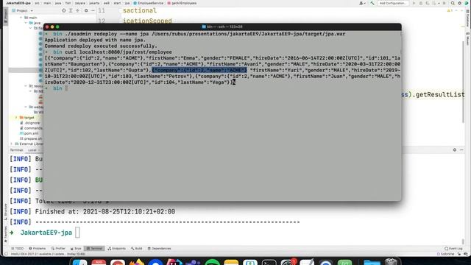Image resolution: width=471 pixels, height=265 pixels.
Task: Open the Build tool window tab
Action: (x=136, y=249)
